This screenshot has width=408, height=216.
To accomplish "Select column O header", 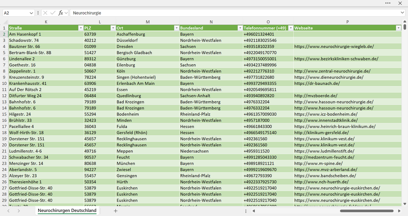I will pyautogui.click(x=268, y=22).
